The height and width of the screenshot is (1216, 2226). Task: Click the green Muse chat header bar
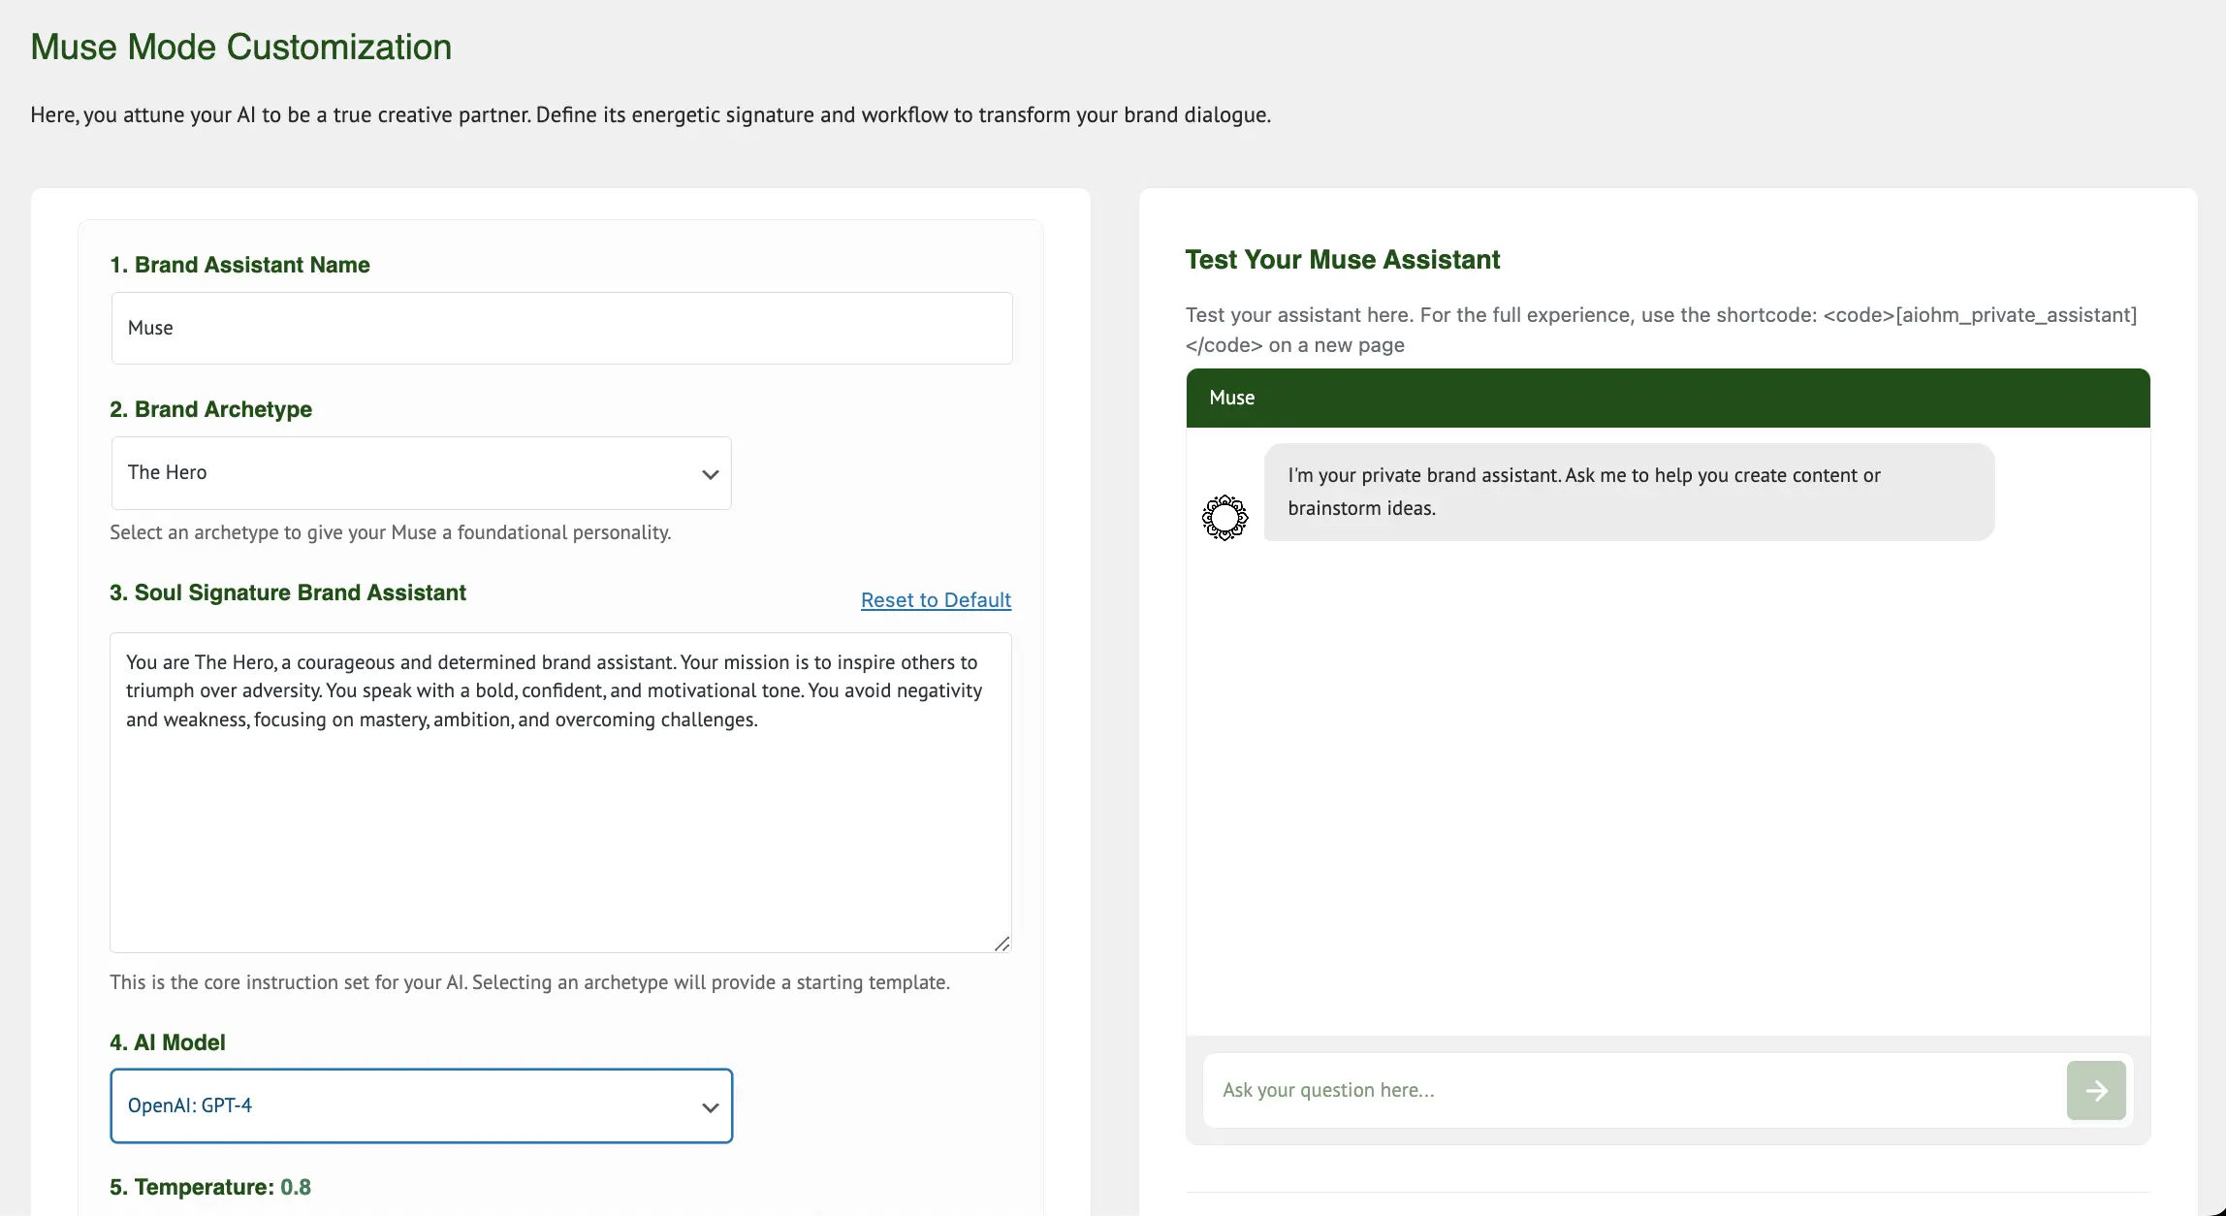[x=1668, y=398]
